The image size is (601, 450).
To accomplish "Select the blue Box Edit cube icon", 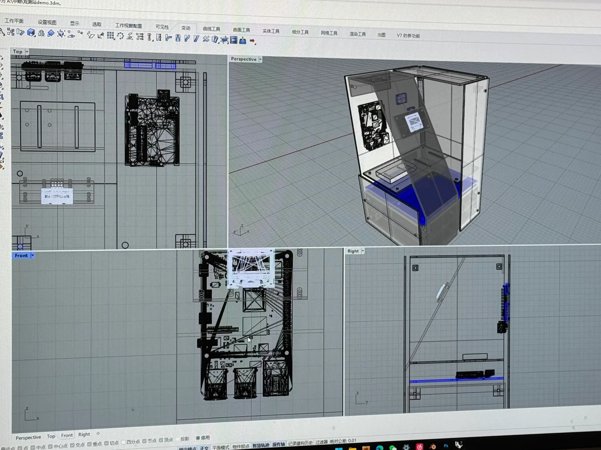I will (31, 33).
